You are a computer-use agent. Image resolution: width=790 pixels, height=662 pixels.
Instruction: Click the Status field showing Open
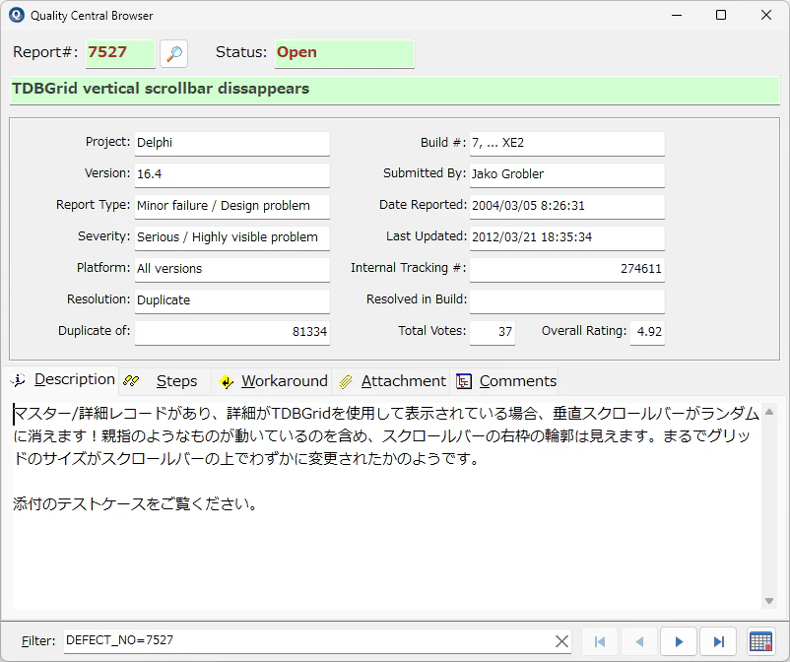[x=345, y=53]
